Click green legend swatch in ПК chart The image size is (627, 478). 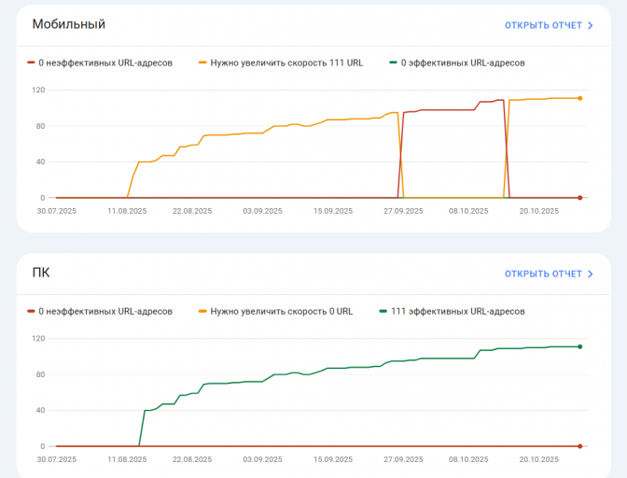pos(383,312)
